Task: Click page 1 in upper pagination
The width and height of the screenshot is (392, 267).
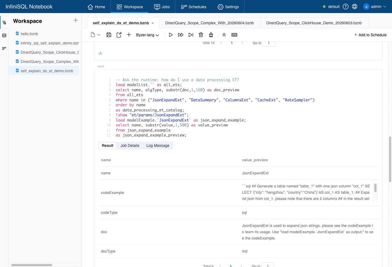Action: click(232, 43)
